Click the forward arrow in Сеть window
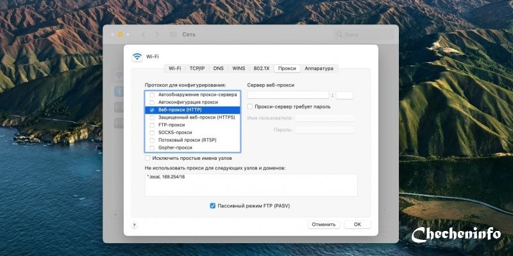Image resolution: width=513 pixels, height=256 pixels. 157,35
